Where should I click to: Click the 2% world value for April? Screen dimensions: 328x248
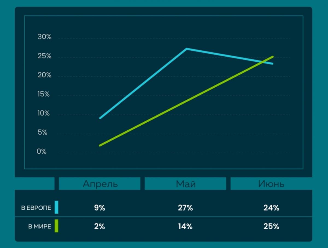(x=99, y=226)
